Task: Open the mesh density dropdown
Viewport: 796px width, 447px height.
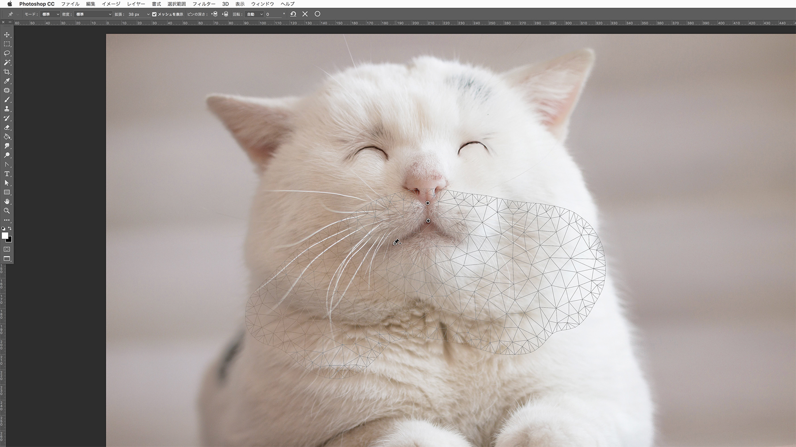Action: click(x=93, y=14)
